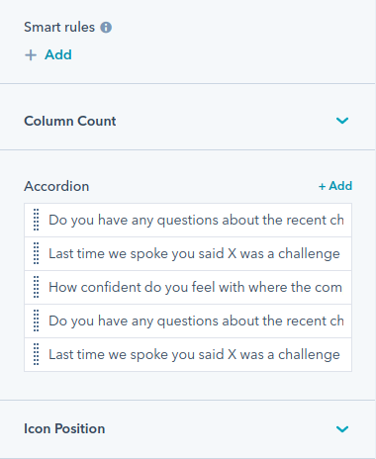The width and height of the screenshot is (376, 459).
Task: Grab drag handle of first 'Do you have any questions' item
Action: tap(37, 220)
